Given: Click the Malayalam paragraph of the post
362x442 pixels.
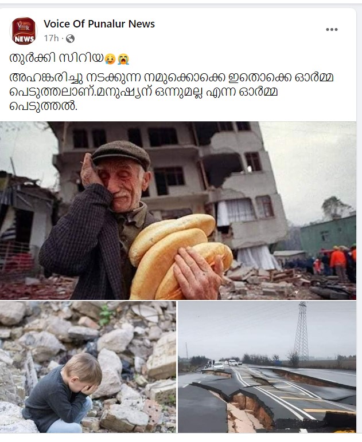Looking at the screenshot, I should click(171, 92).
